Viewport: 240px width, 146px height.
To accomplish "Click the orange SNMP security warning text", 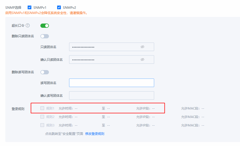I will click(47, 13).
